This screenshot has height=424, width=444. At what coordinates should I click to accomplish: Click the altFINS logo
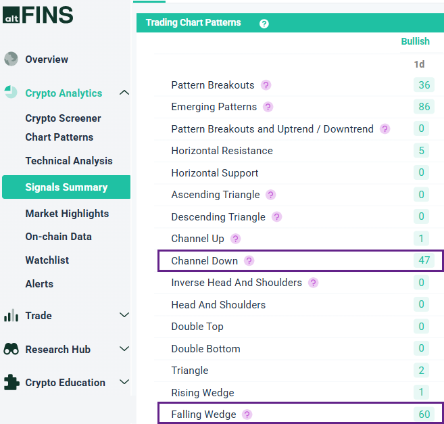tap(39, 15)
